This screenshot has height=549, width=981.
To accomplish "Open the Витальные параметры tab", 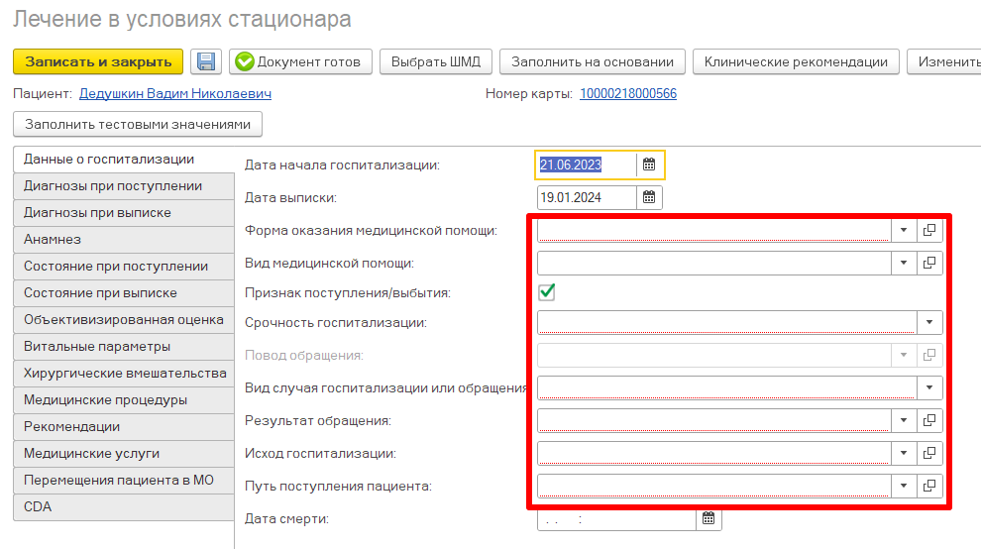I will click(x=97, y=347).
